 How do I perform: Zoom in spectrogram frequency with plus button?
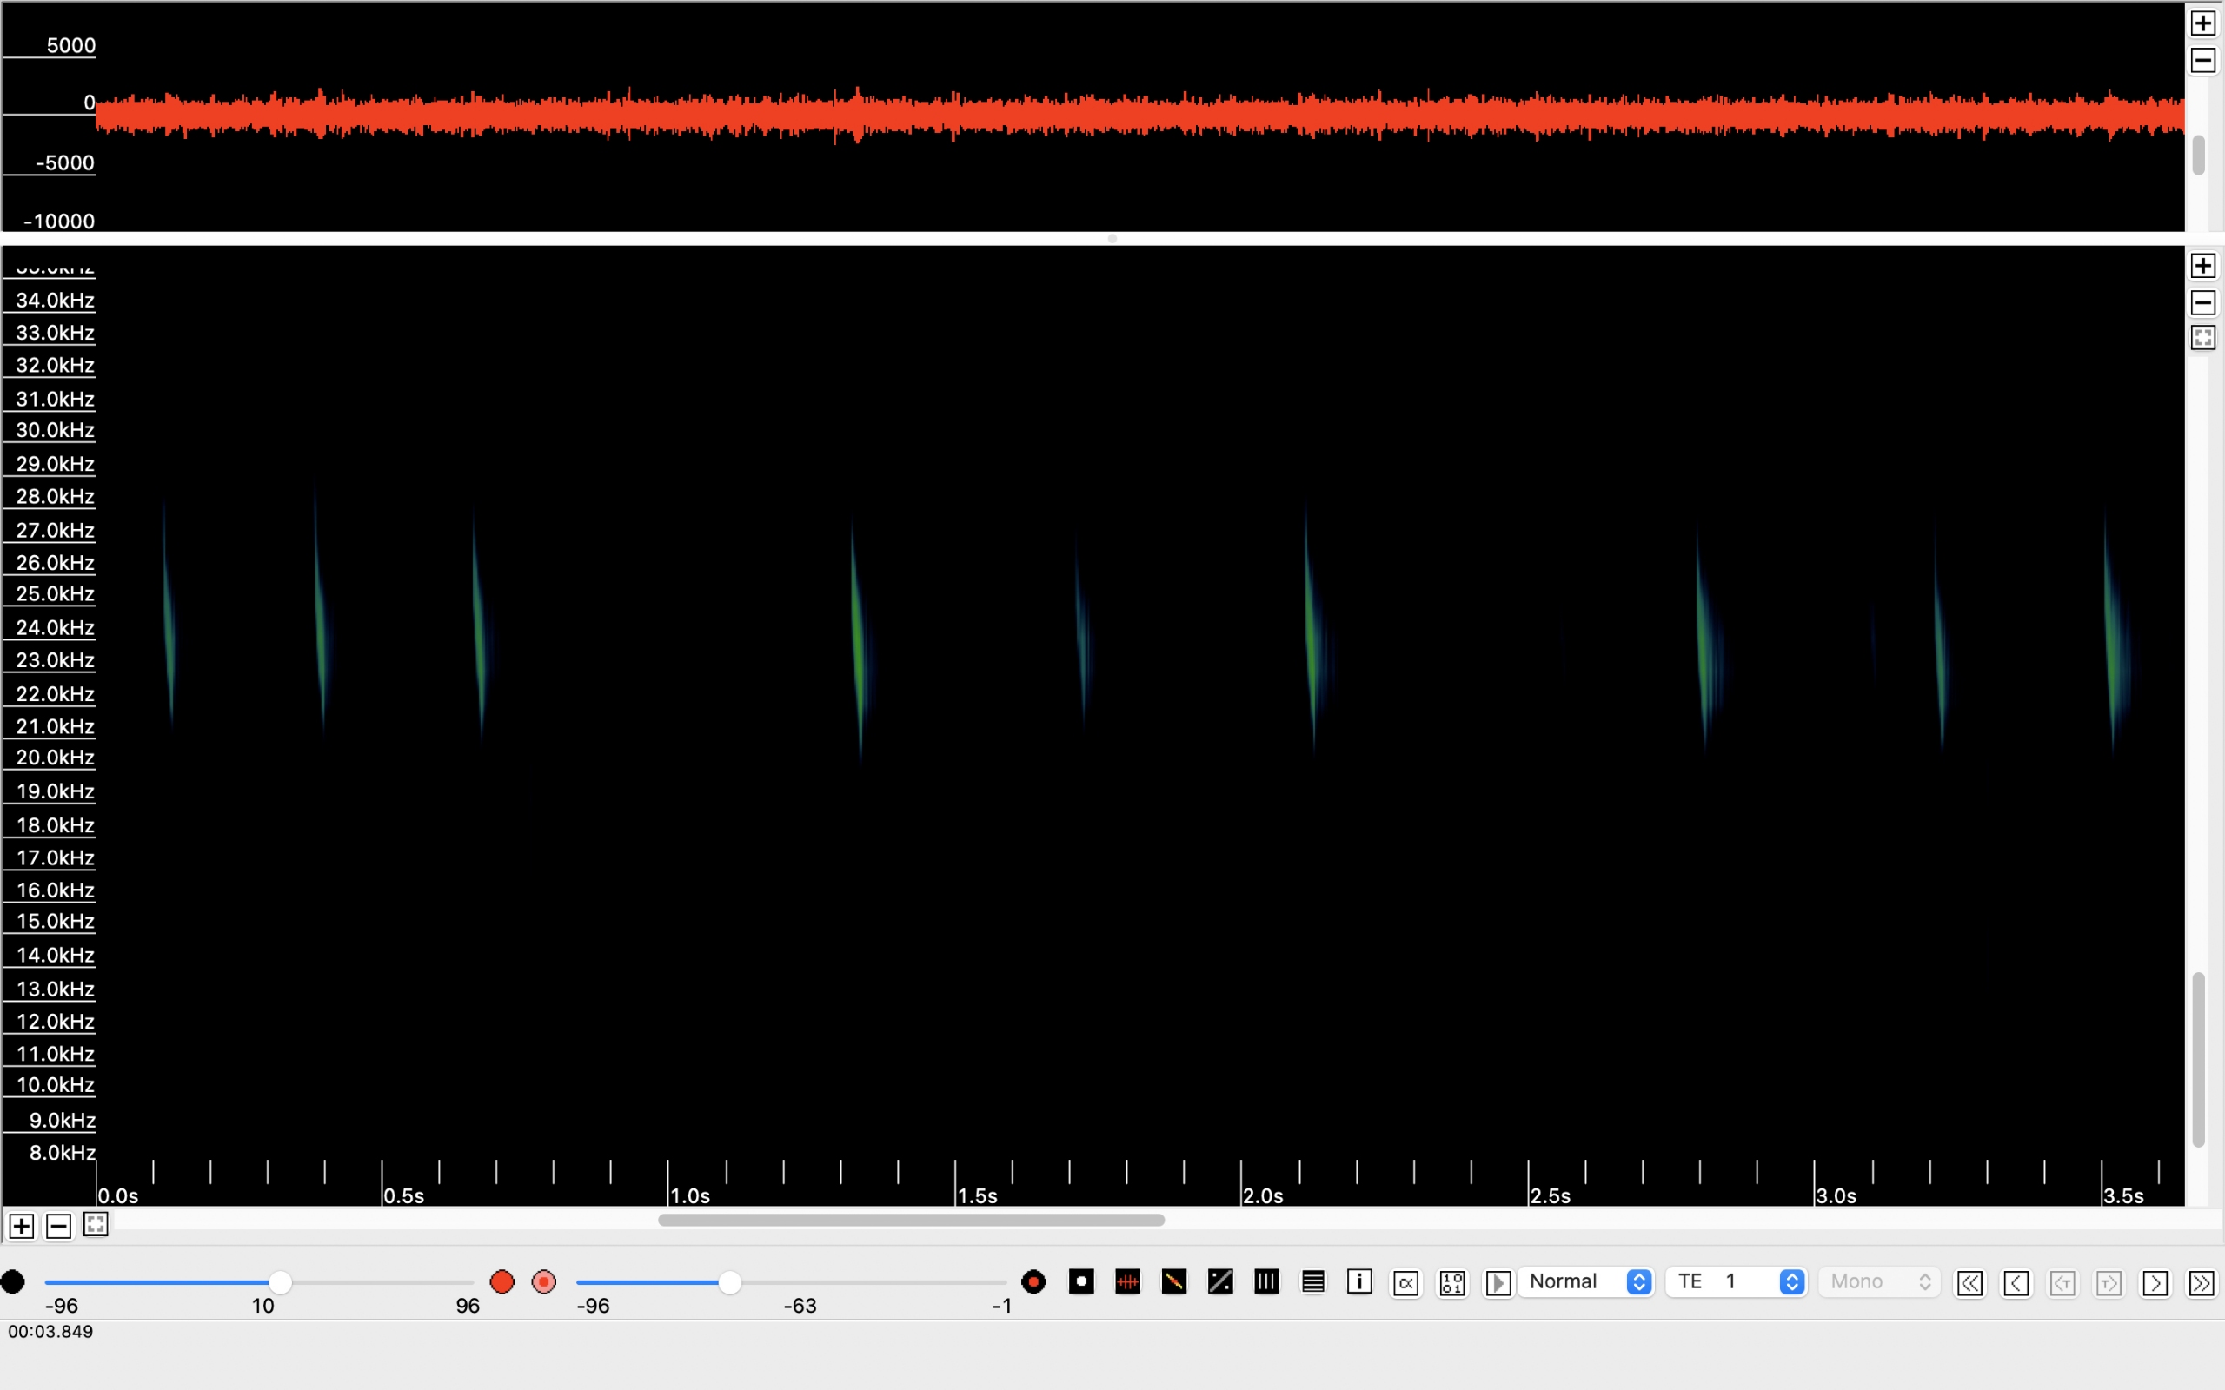[2203, 266]
